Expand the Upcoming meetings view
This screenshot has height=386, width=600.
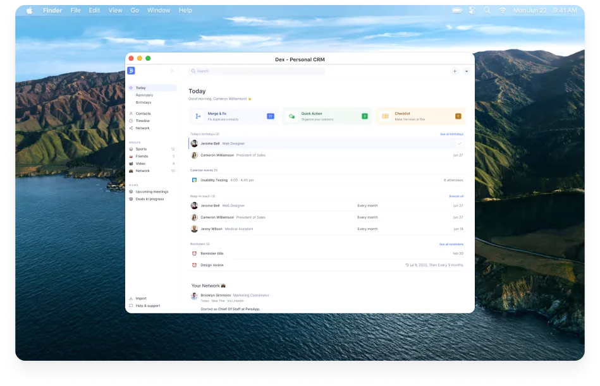152,191
